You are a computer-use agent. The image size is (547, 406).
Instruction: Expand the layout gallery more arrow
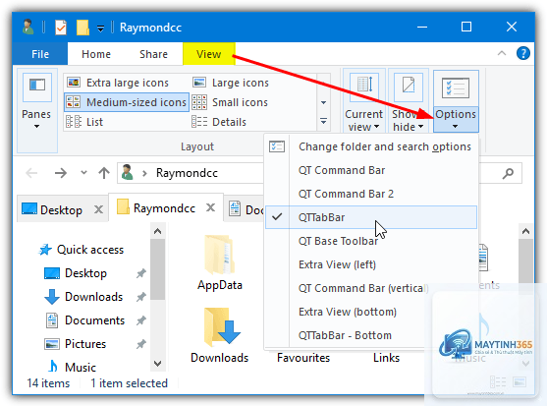(x=323, y=121)
